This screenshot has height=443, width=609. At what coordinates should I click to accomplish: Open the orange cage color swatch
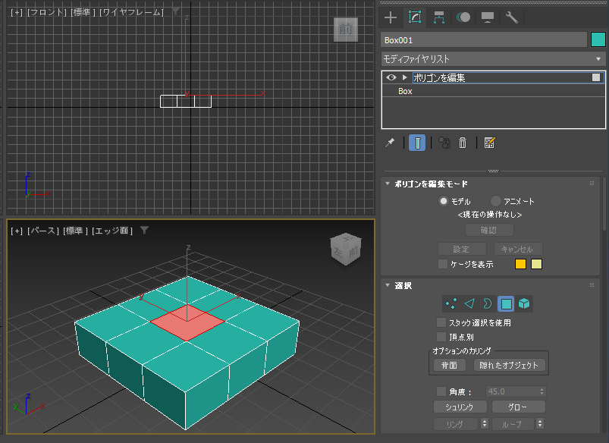520,264
